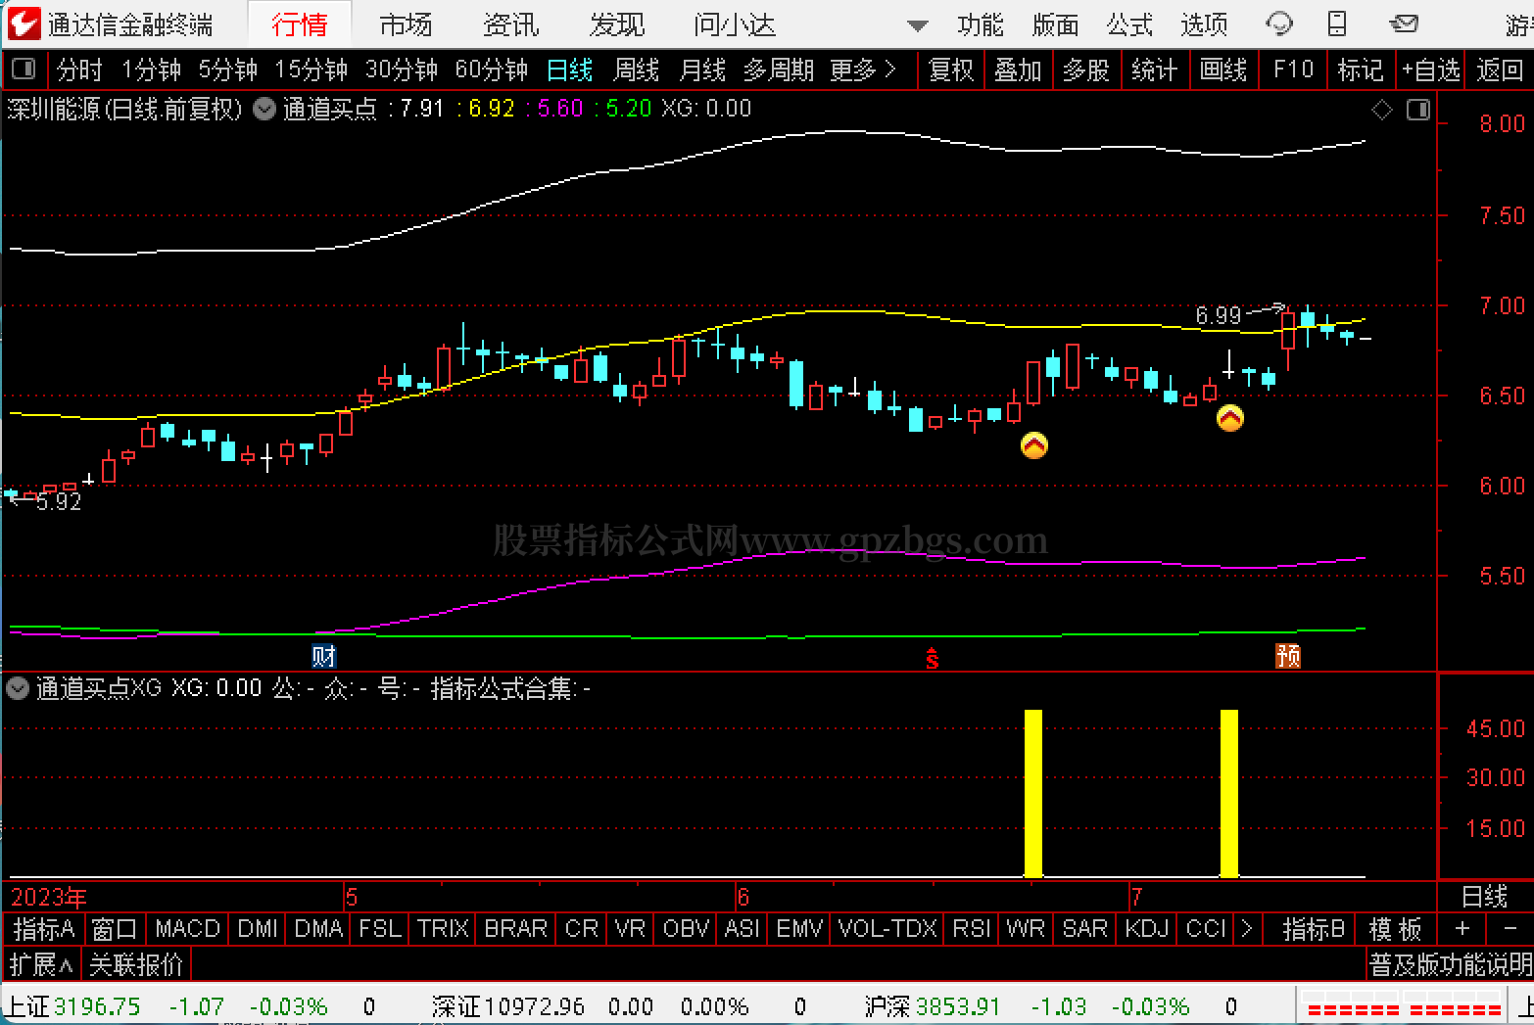
Task: Select the KDJ indicator tab
Action: pyautogui.click(x=1147, y=928)
